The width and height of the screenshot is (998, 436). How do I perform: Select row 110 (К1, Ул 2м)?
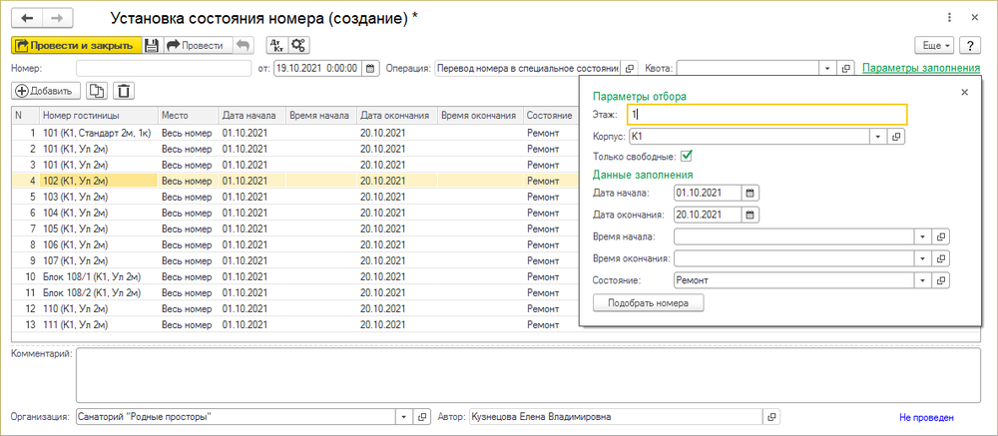point(296,308)
